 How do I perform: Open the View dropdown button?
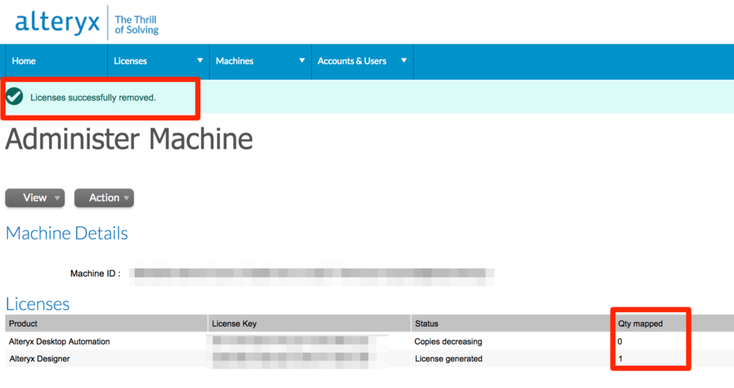35,197
